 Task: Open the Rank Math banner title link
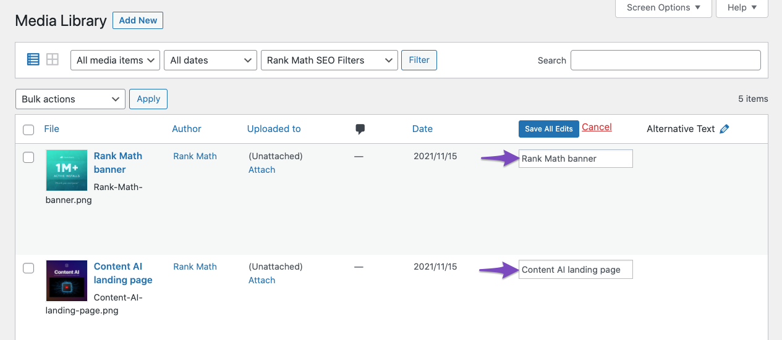118,163
